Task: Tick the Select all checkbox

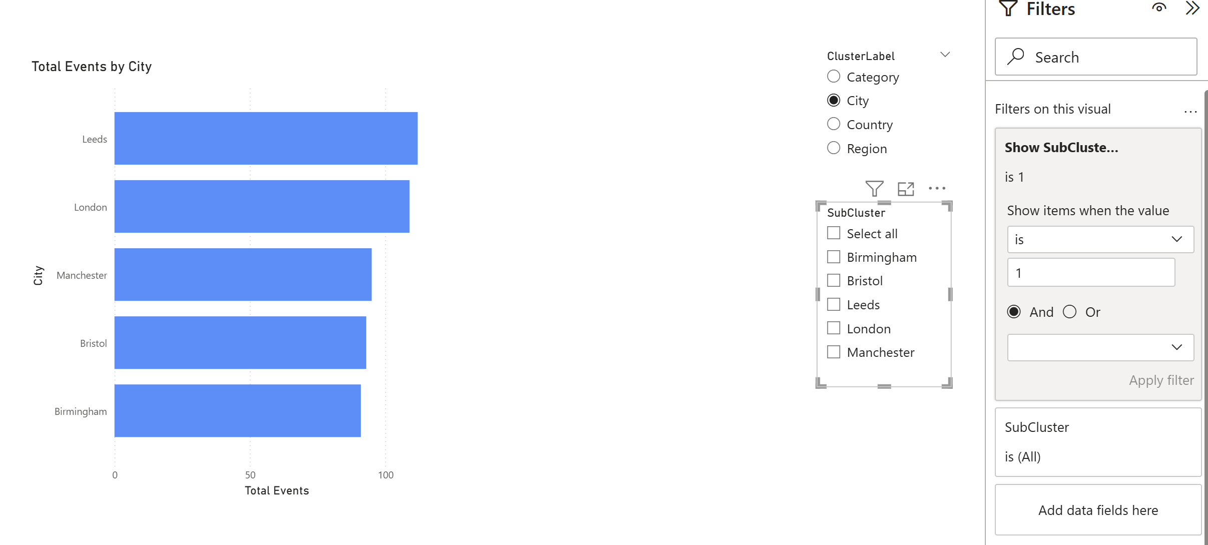Action: [834, 233]
